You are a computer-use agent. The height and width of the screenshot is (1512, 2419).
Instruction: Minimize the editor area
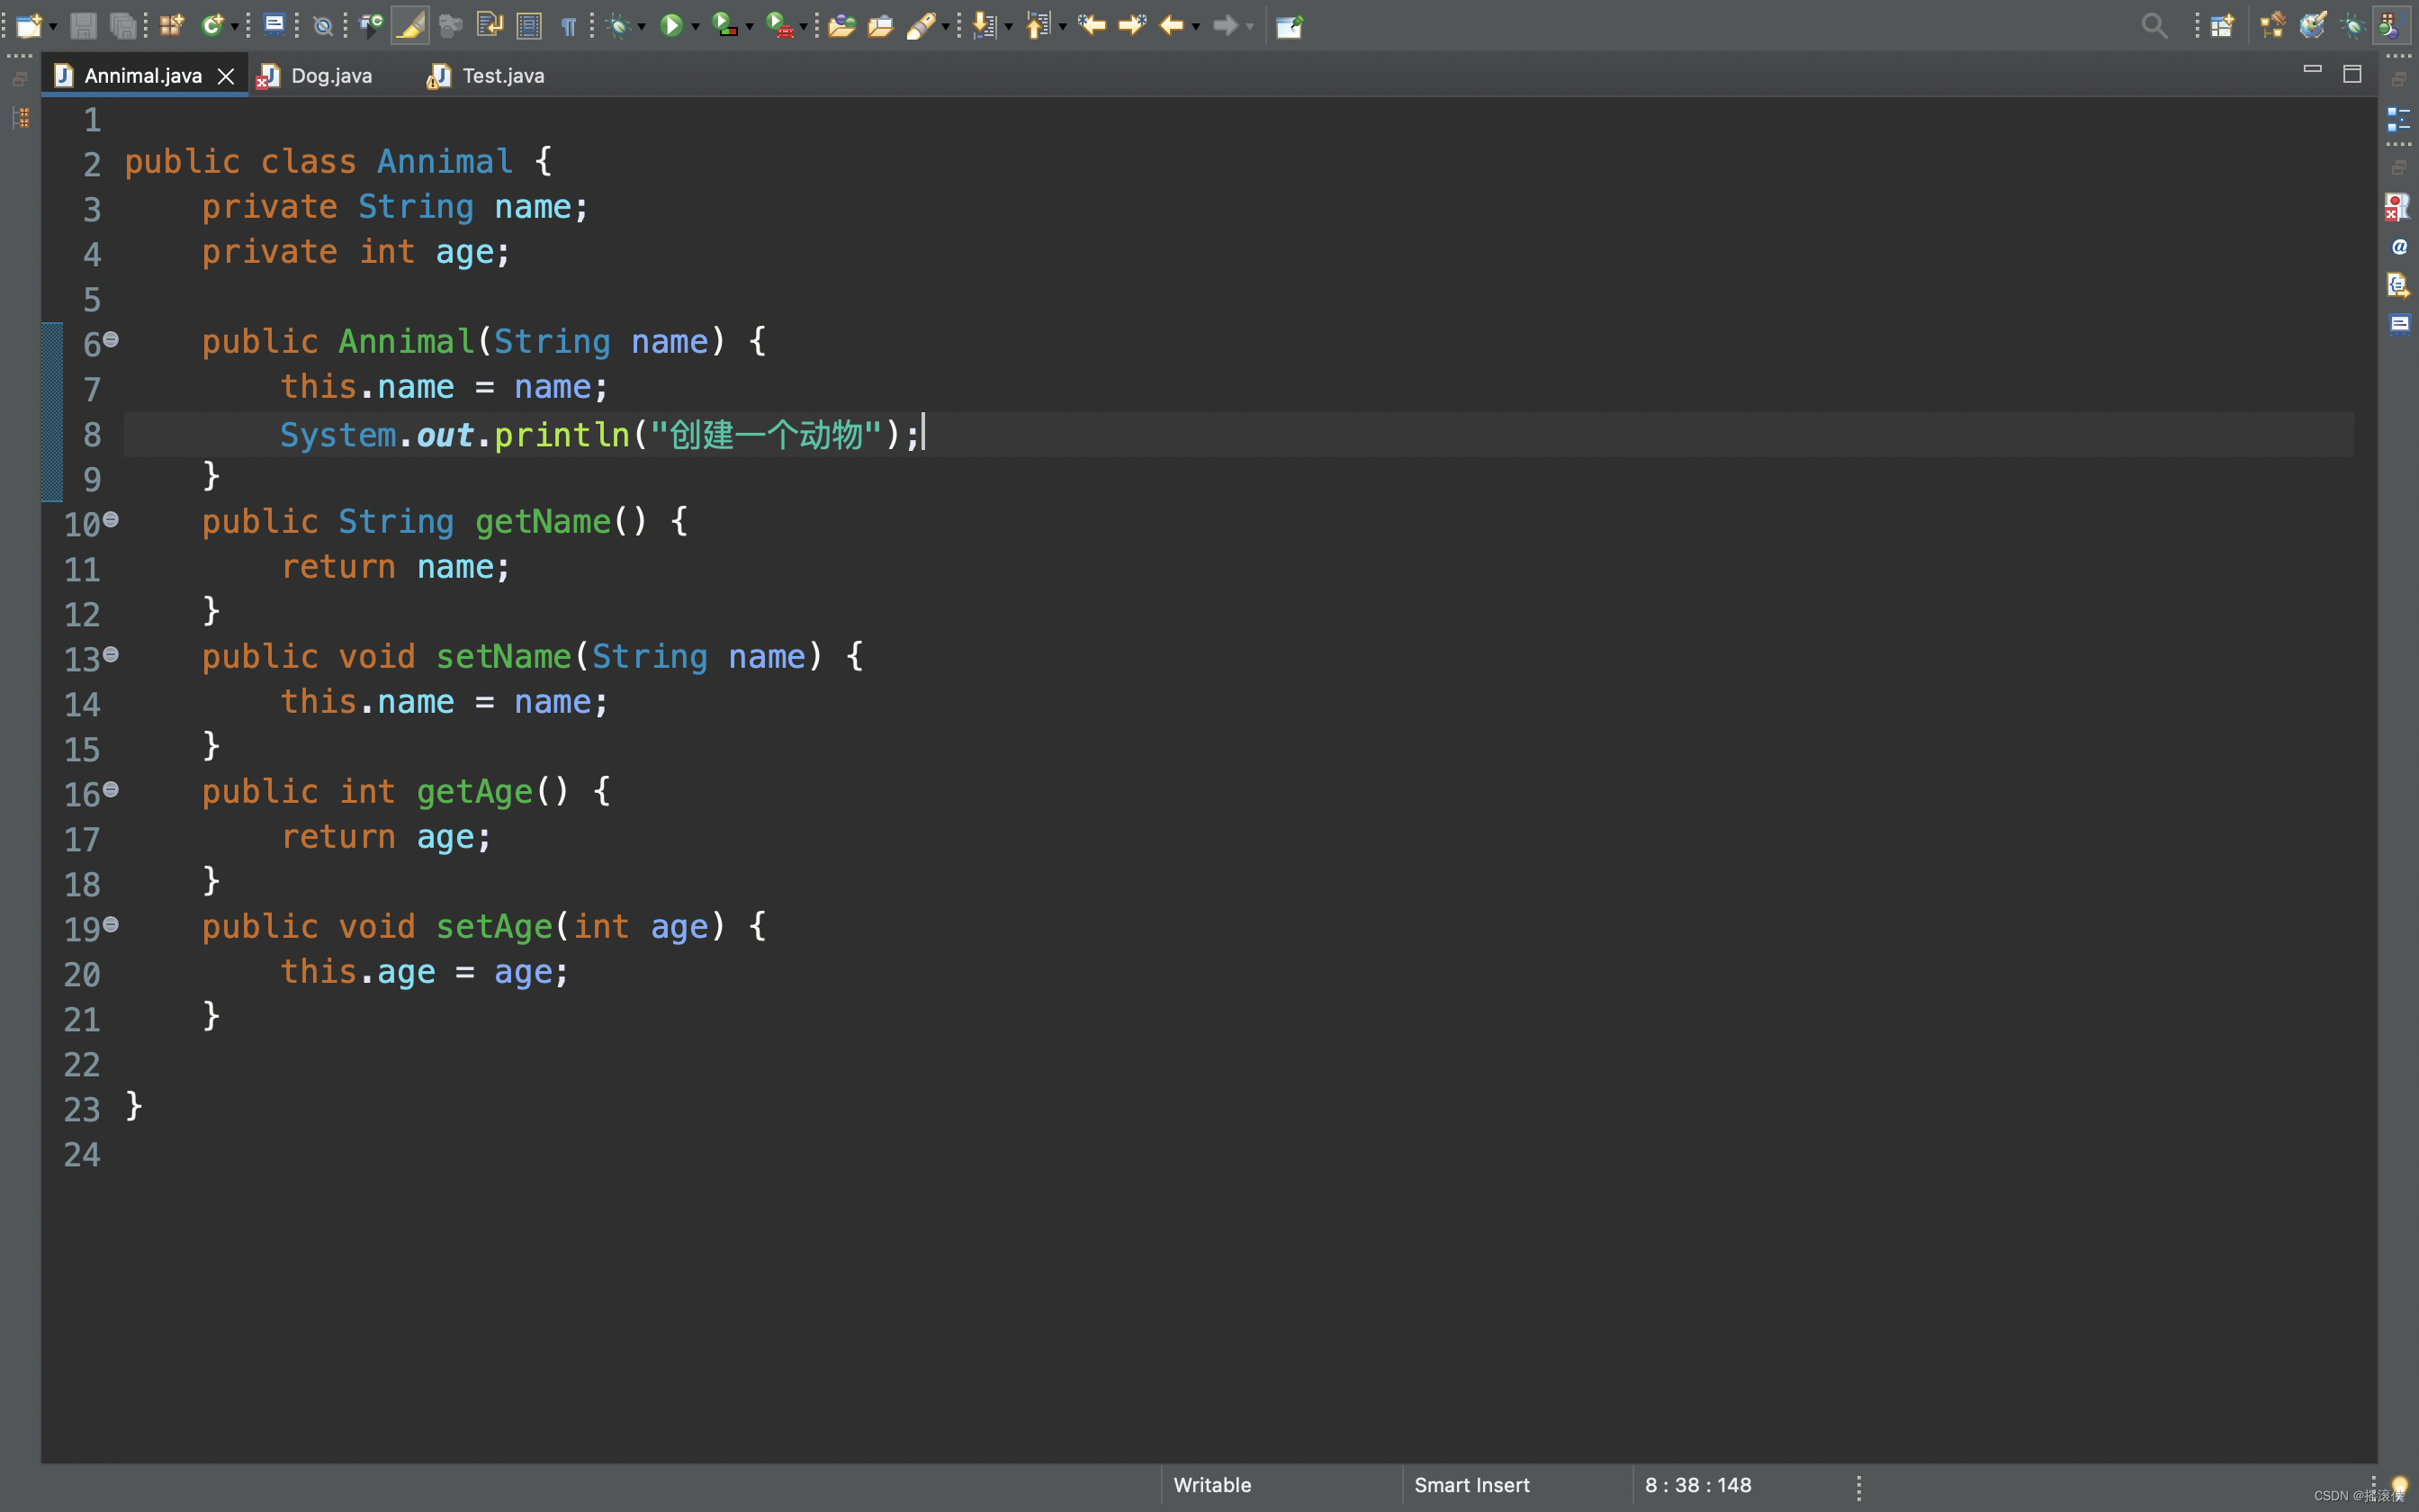point(2312,69)
